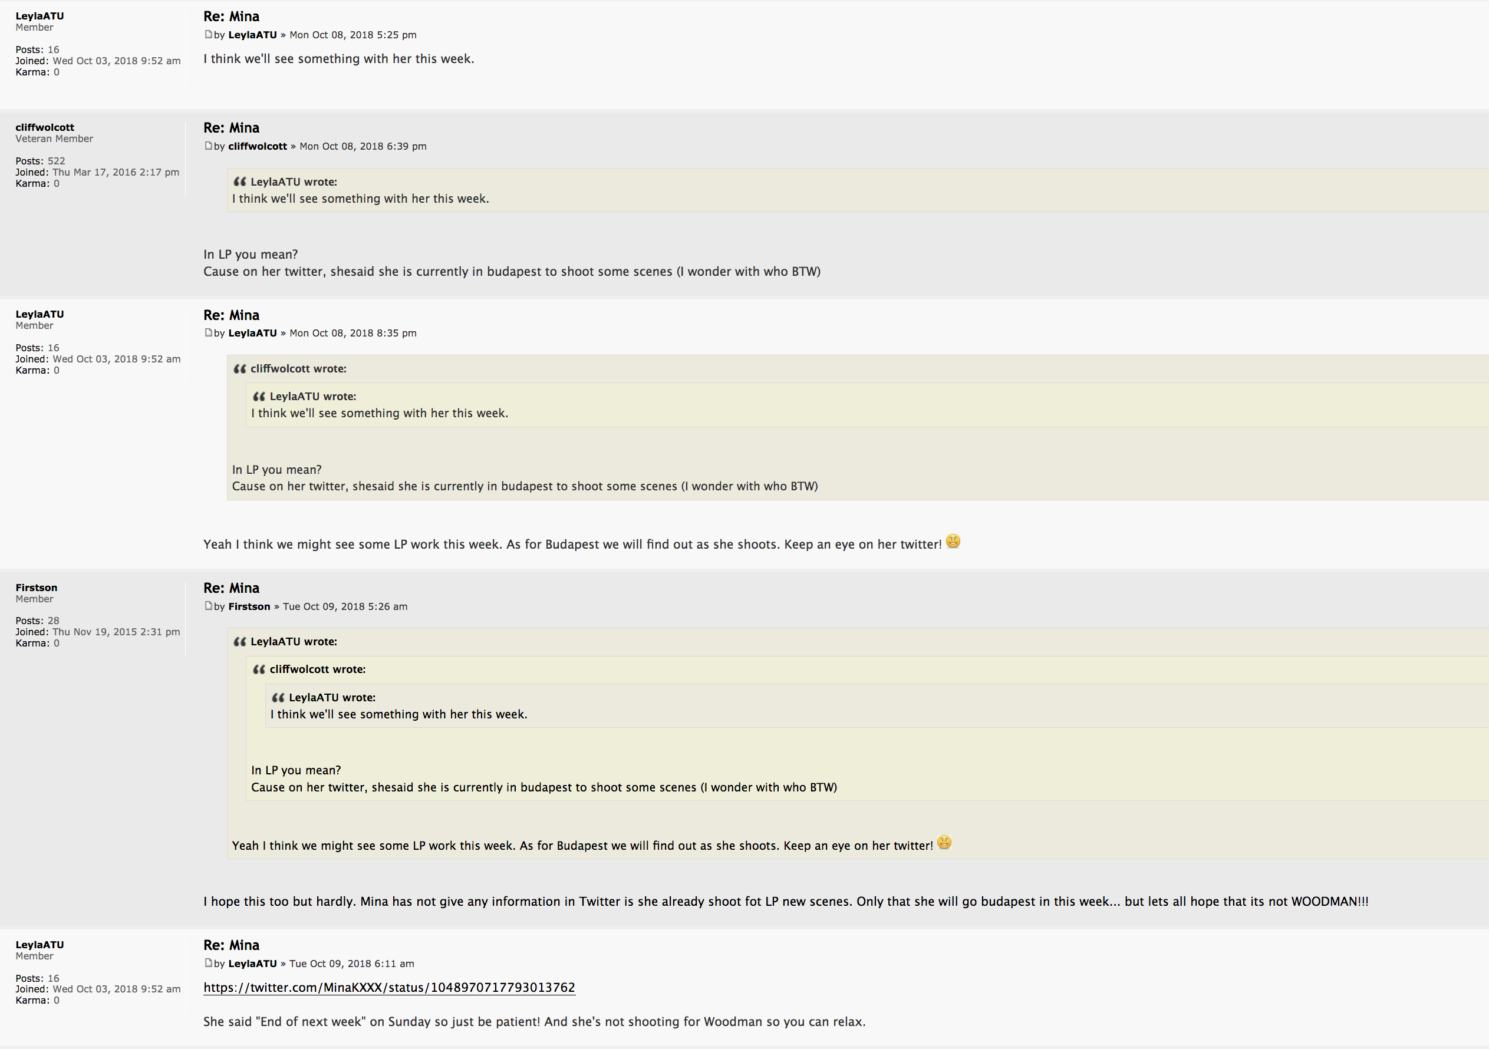
Task: Open Firstson's profile from the sidebar name
Action: 37,588
